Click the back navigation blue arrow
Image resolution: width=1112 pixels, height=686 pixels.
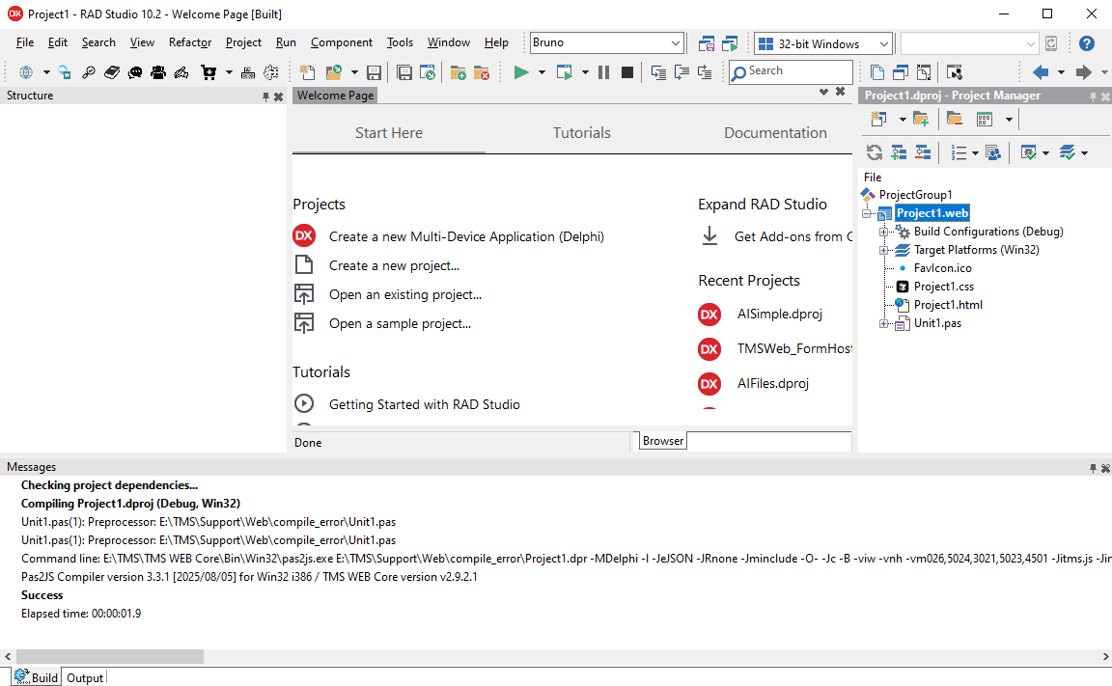point(1041,72)
